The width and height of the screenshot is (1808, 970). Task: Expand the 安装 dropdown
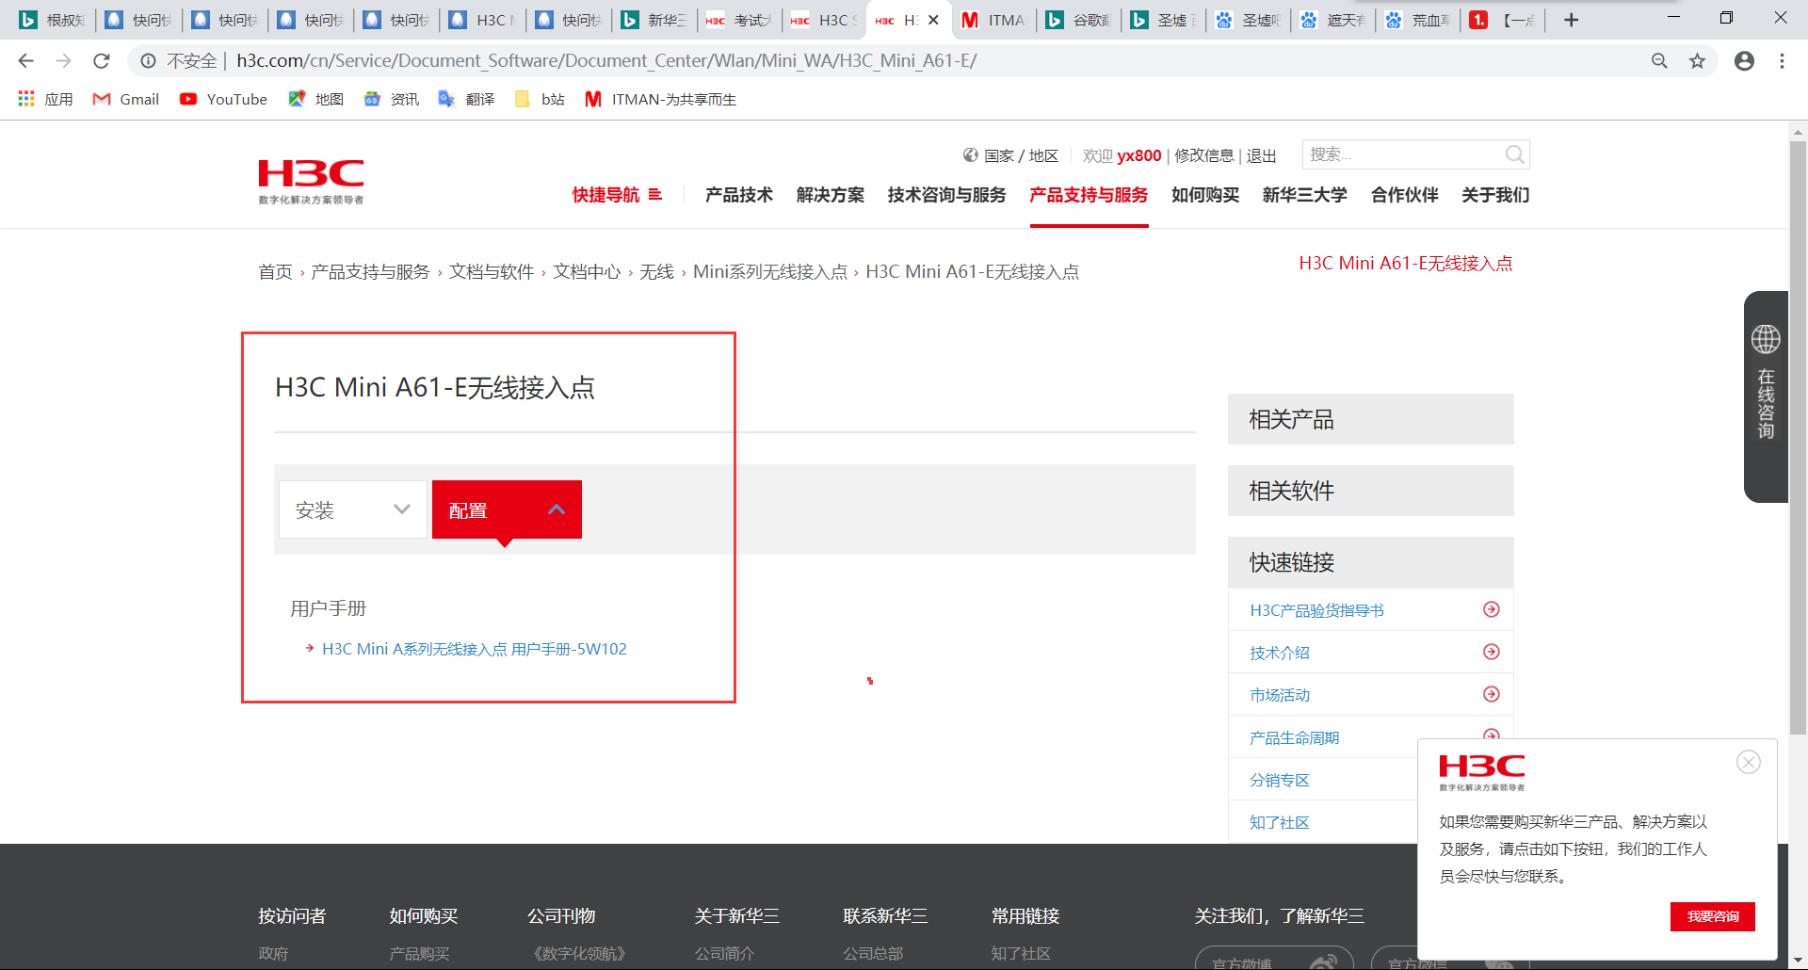(353, 509)
